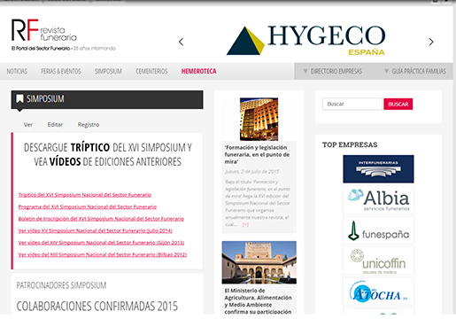Viewport: 456px width, 319px height.
Task: Open the Hygeco España banner
Action: click(305, 40)
